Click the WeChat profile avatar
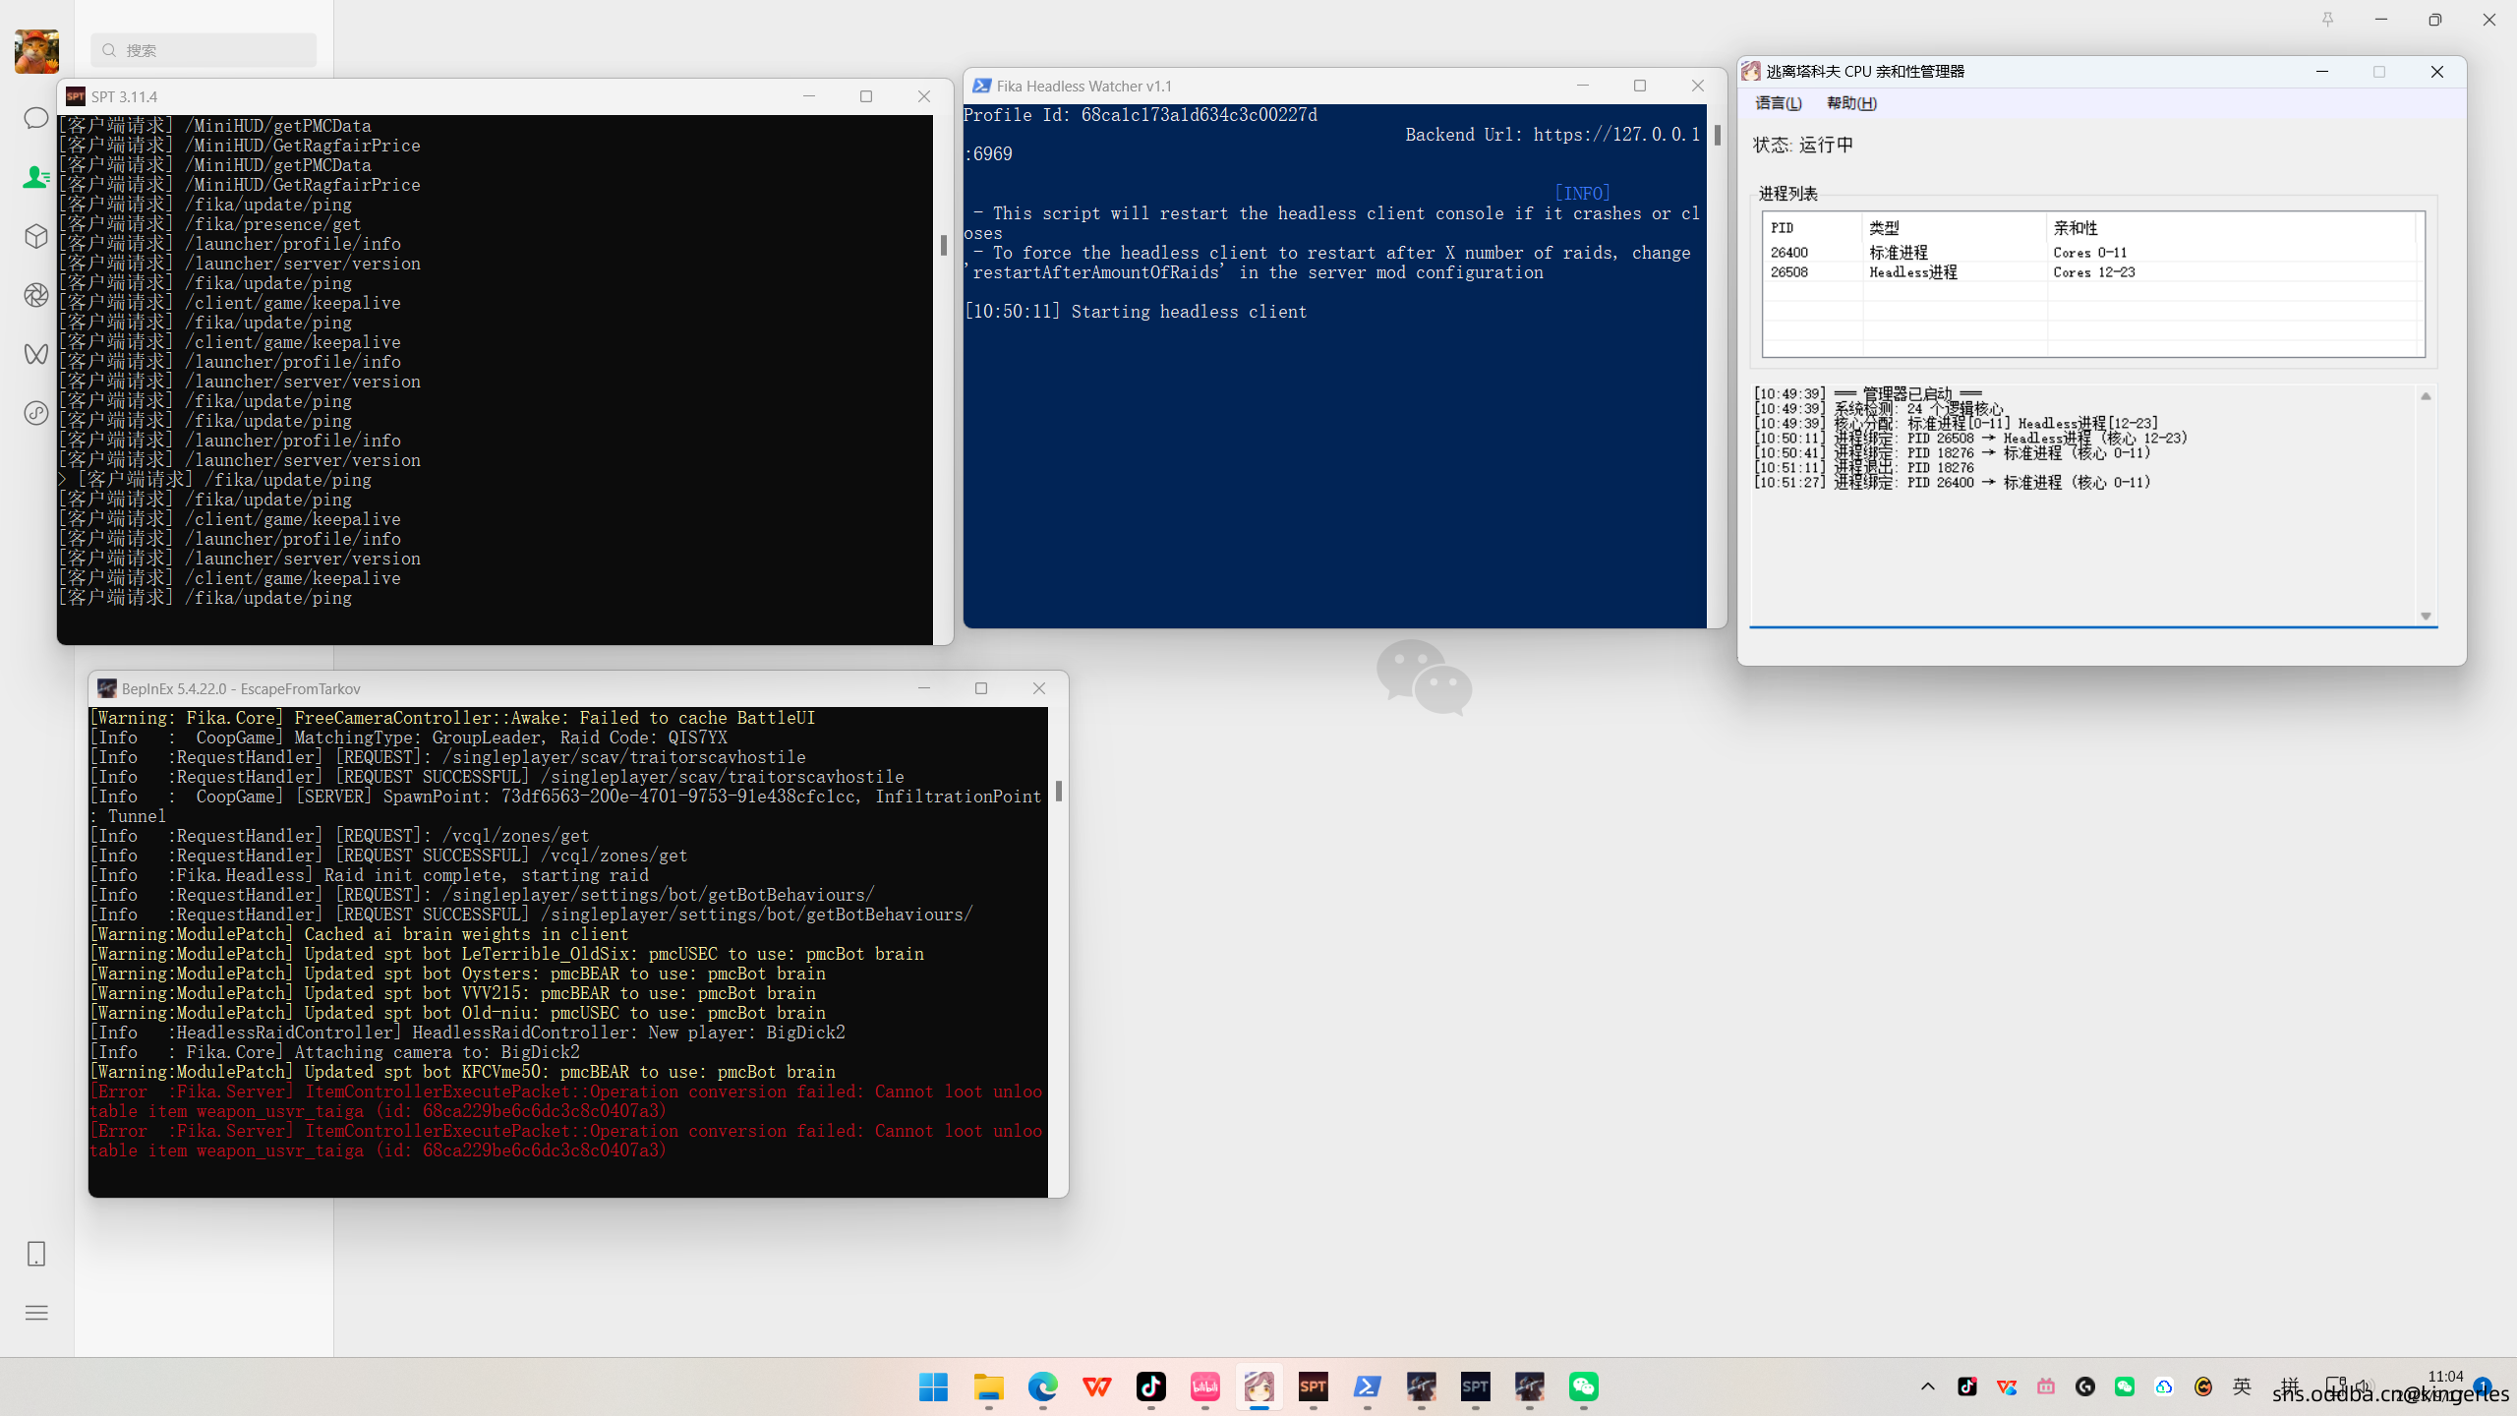Viewport: 2517px width, 1416px height. click(x=36, y=51)
